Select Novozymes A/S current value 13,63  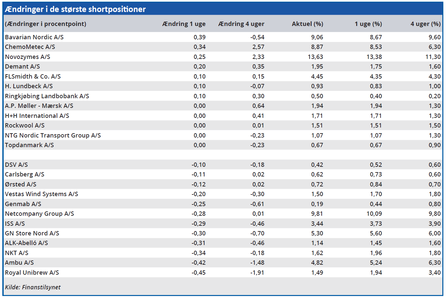pos(315,57)
